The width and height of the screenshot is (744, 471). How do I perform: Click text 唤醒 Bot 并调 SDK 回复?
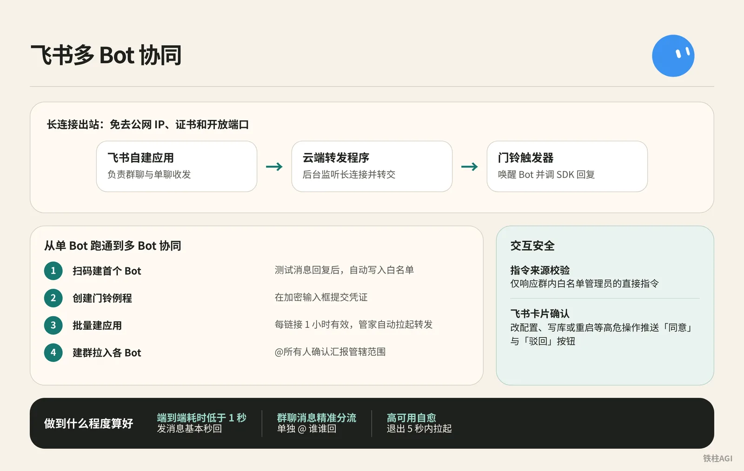pyautogui.click(x=546, y=174)
